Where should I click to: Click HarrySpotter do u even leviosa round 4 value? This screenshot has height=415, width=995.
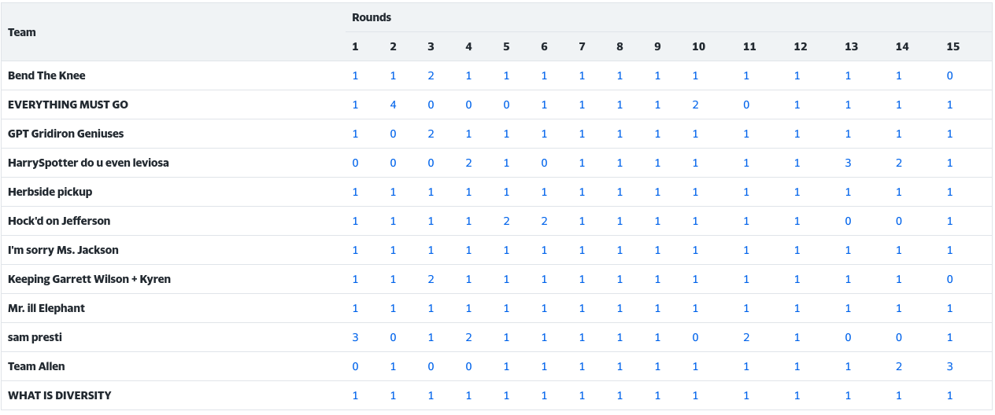point(468,163)
